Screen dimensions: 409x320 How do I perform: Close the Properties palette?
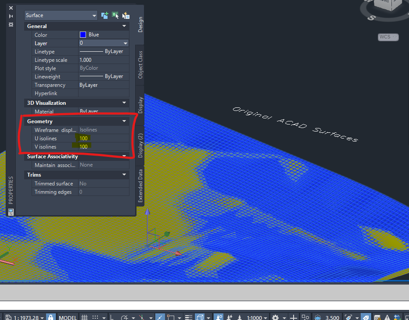11,8
